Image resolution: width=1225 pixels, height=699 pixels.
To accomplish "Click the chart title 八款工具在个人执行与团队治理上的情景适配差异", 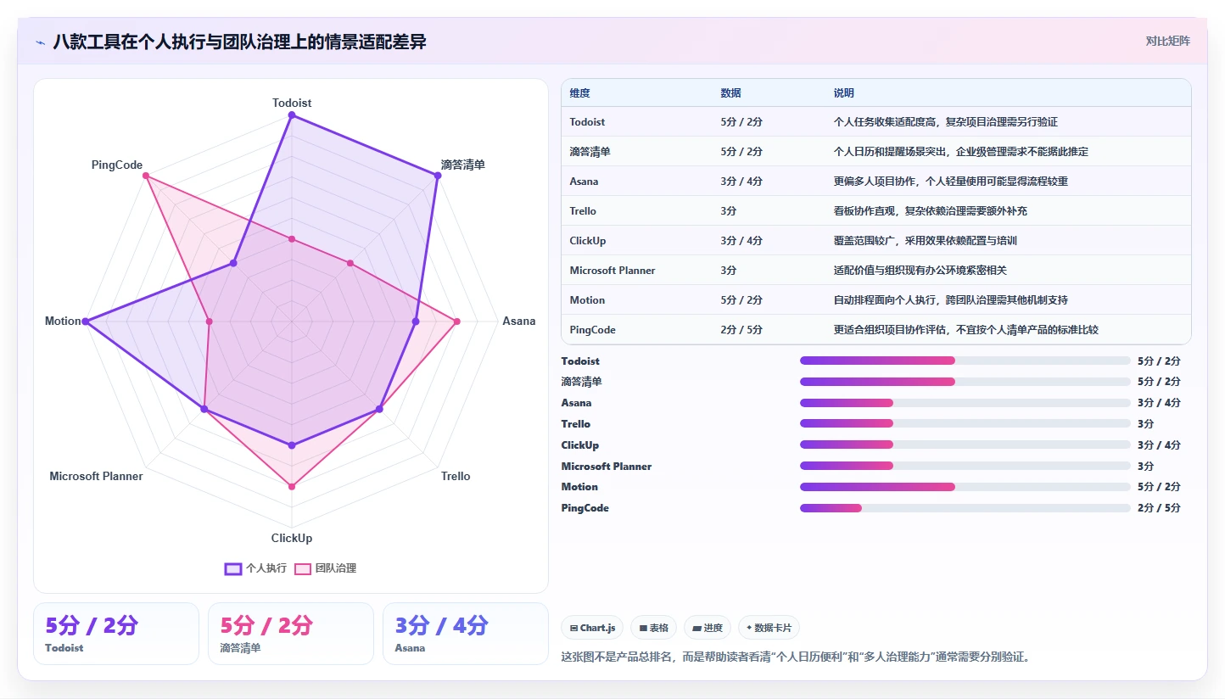I will [x=239, y=42].
